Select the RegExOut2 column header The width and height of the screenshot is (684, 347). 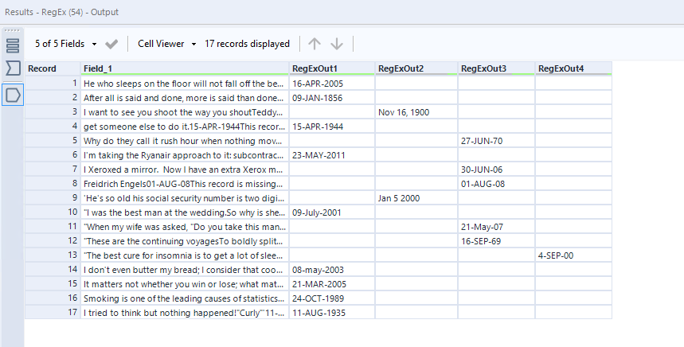pos(416,68)
